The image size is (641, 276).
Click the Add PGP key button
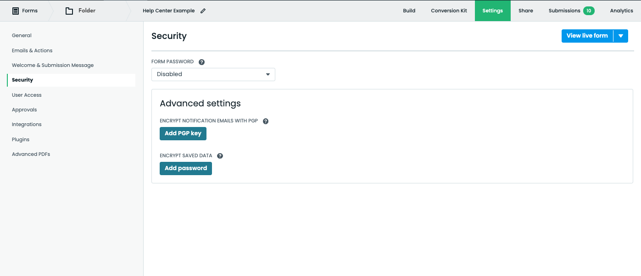click(x=183, y=133)
